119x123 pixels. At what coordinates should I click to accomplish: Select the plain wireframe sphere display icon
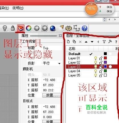[37, 28]
